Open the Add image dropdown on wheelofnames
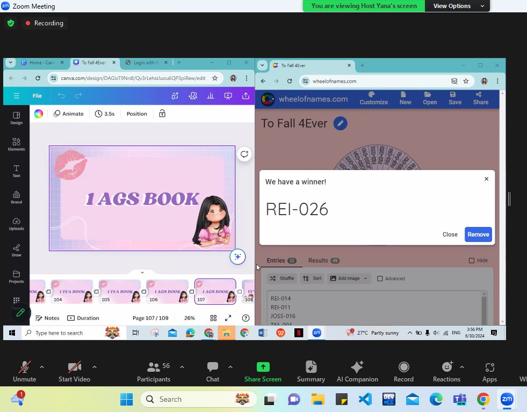The image size is (527, 412). click(349, 278)
